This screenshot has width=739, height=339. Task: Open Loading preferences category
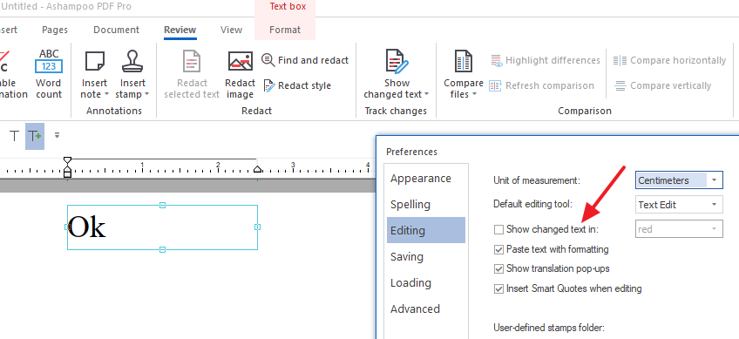coord(410,282)
